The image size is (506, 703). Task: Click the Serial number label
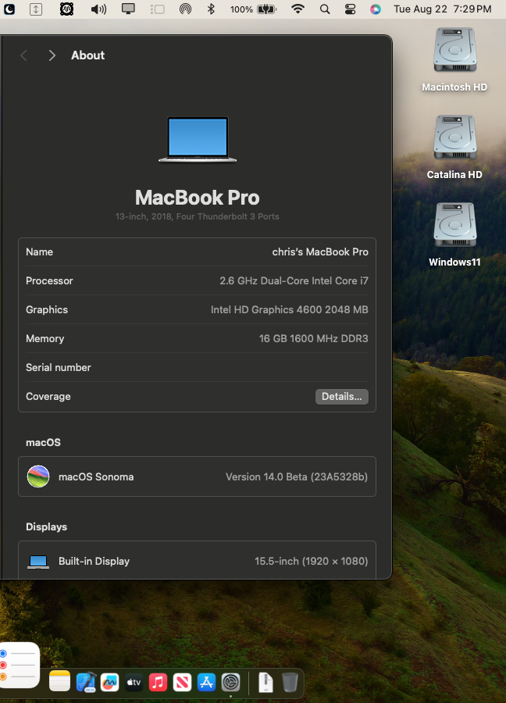(x=59, y=368)
